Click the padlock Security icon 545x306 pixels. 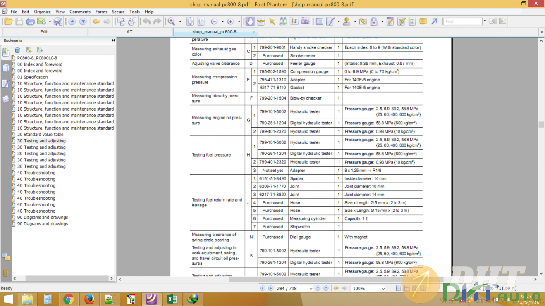coord(374,21)
